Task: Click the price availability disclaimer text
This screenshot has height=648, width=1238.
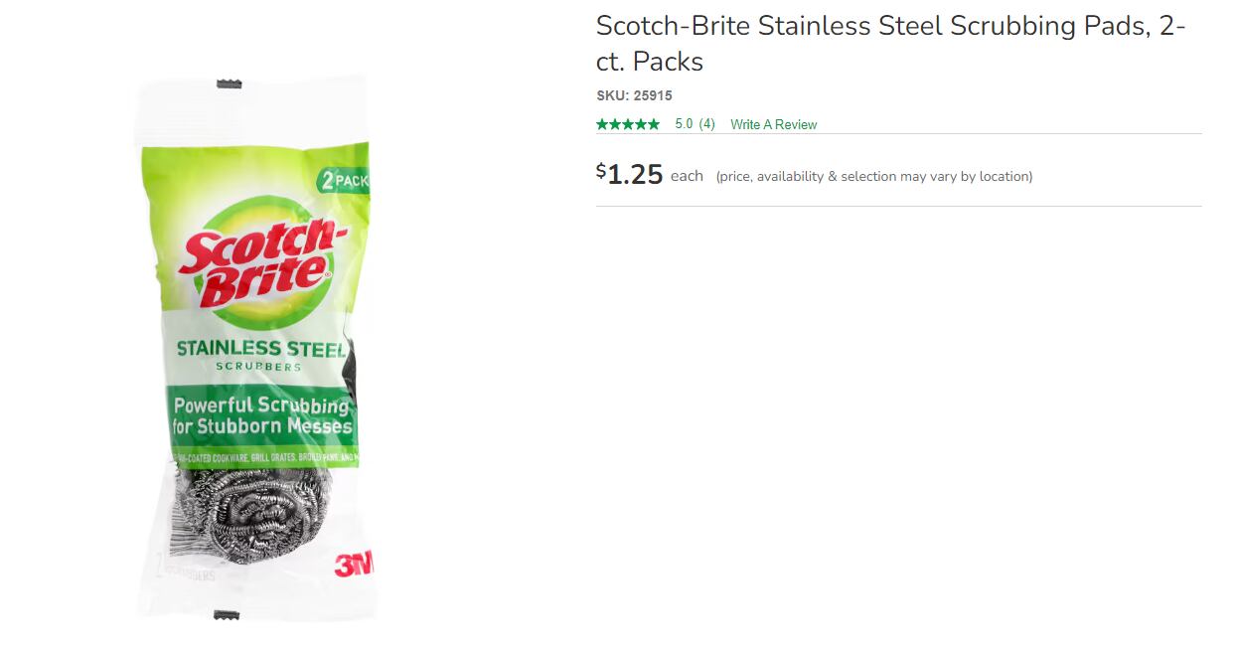Action: 872,176
